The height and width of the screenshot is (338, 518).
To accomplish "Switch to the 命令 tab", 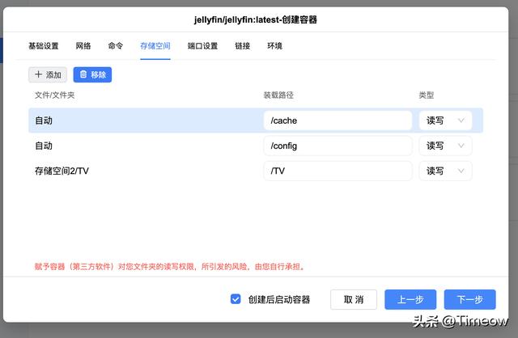I will tap(115, 46).
